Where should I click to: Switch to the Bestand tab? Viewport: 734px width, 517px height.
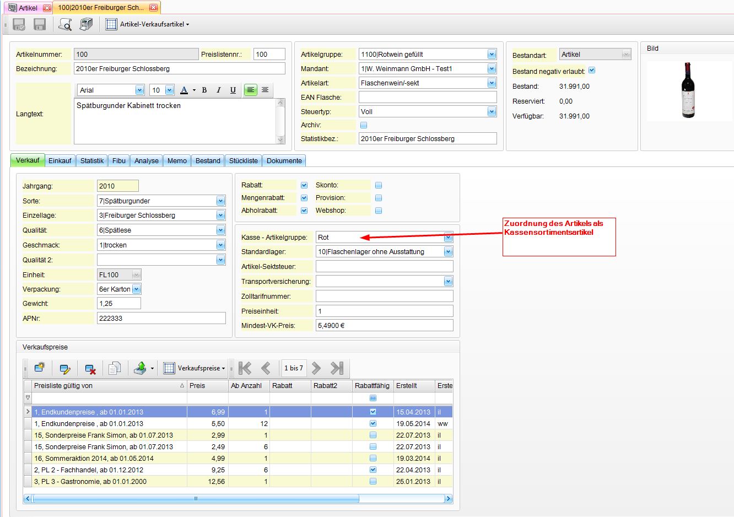pyautogui.click(x=208, y=160)
